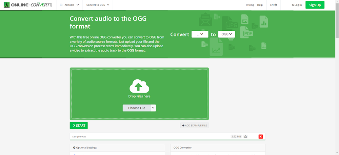This screenshot has height=155, width=339.
Task: Click Add Example File button
Action: click(195, 126)
